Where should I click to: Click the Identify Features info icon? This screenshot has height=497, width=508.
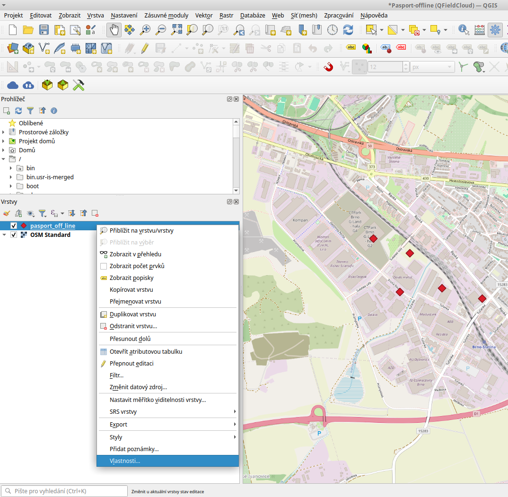point(464,30)
